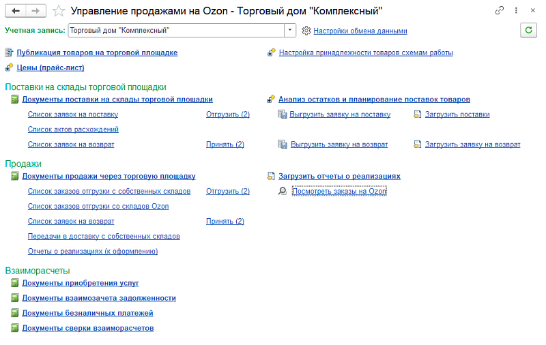Expand the Учетная запись dropdown arrow

coord(290,30)
